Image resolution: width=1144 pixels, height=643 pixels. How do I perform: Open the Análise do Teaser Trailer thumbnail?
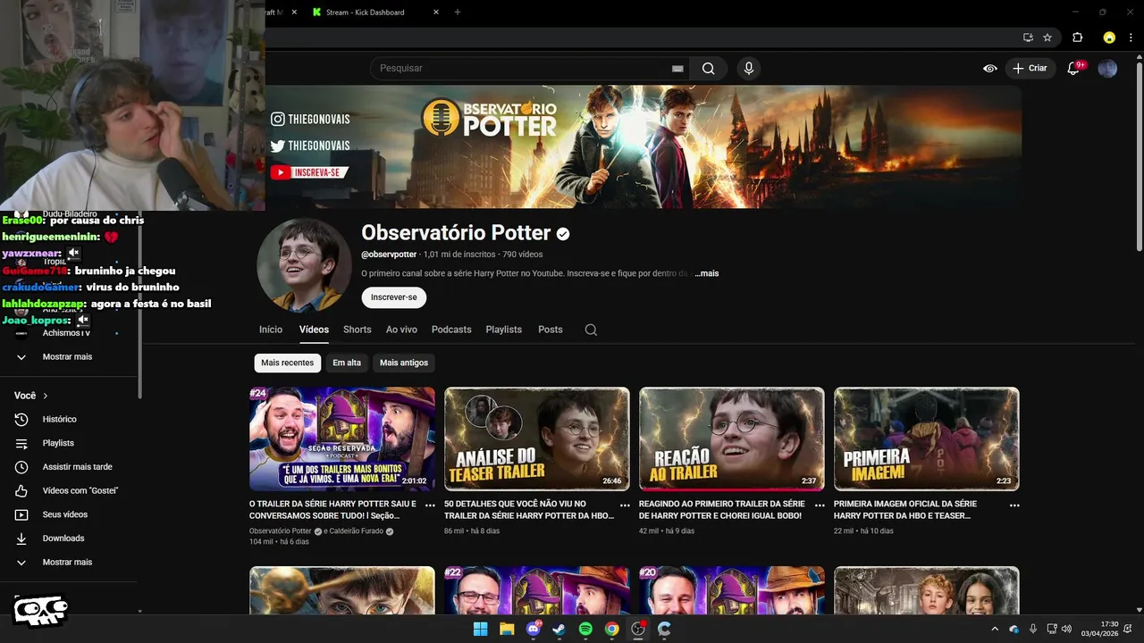(537, 438)
